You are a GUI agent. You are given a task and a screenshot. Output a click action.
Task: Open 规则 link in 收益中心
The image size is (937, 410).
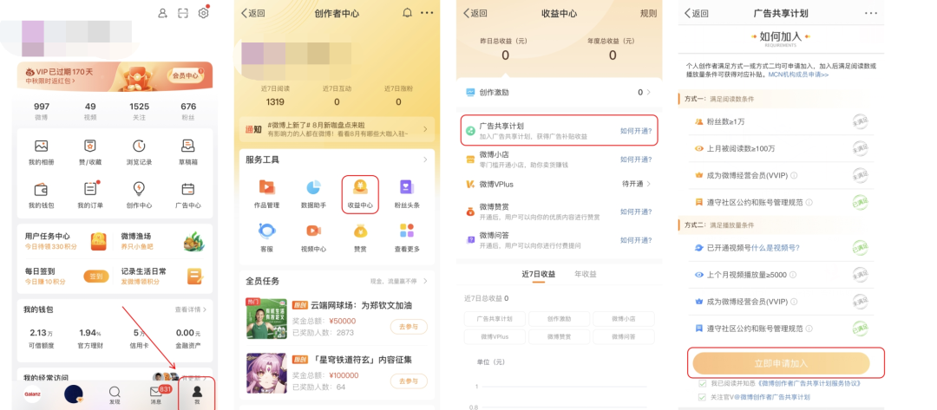point(648,13)
